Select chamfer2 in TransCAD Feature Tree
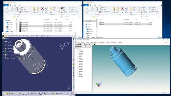 point(81,63)
